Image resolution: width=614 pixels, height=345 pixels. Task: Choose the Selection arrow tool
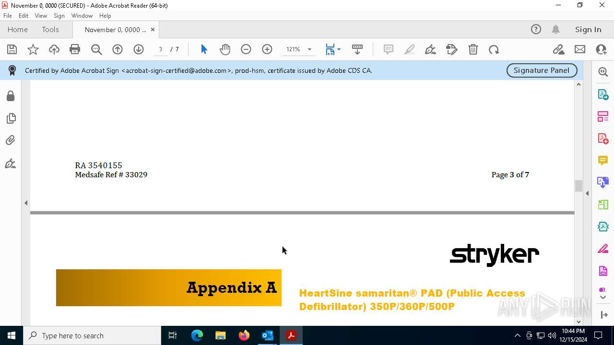coord(204,49)
